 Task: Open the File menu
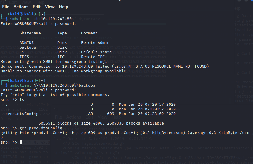pos(6,7)
